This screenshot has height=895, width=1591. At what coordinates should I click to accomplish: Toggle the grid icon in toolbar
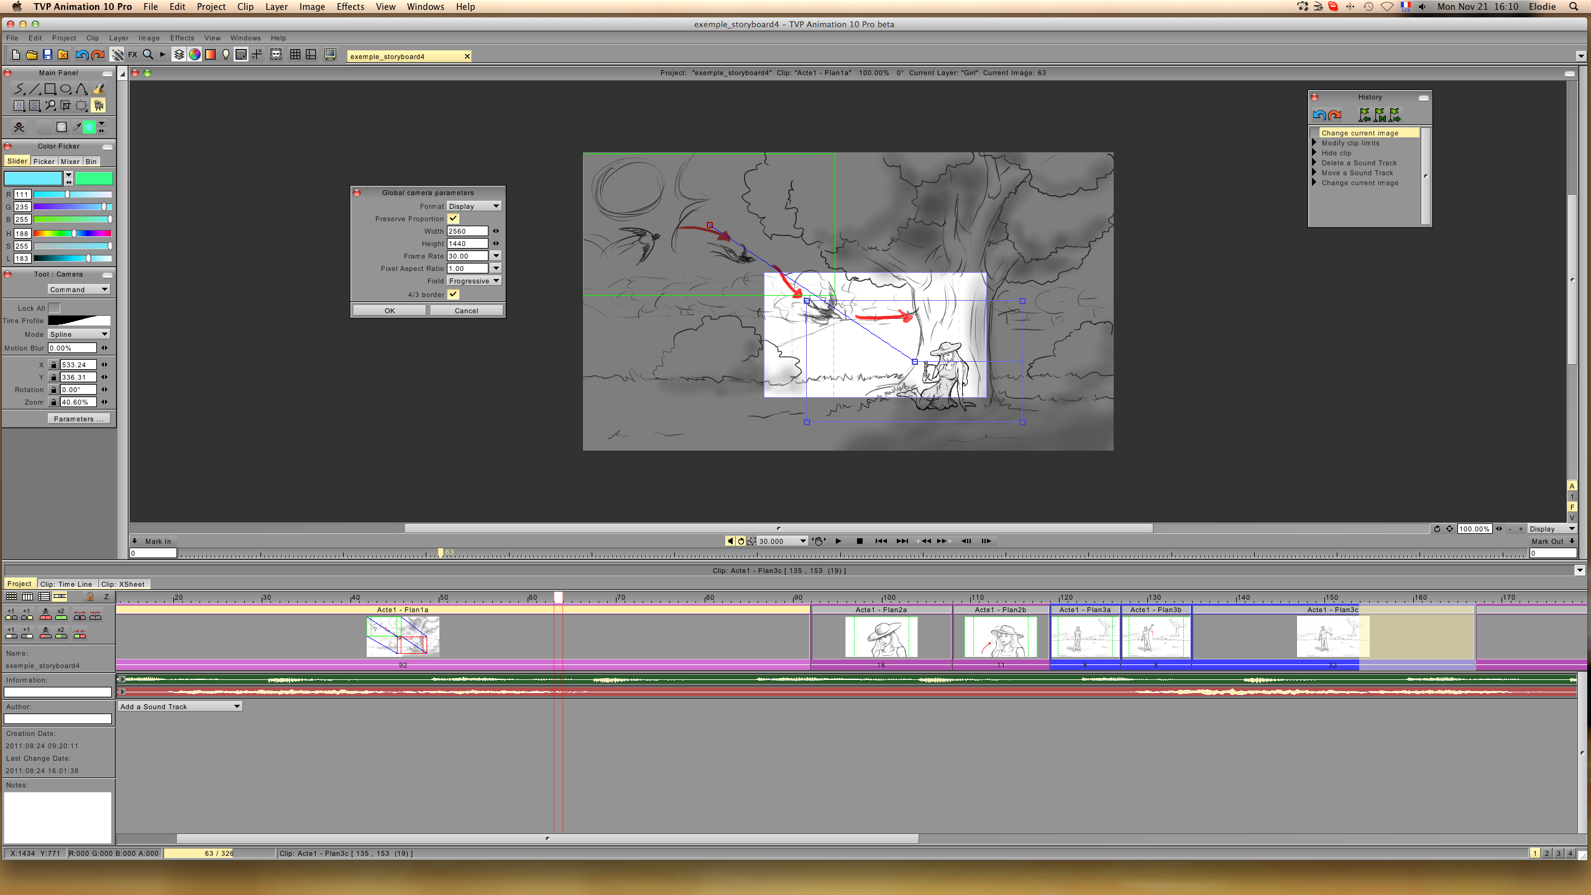[295, 55]
